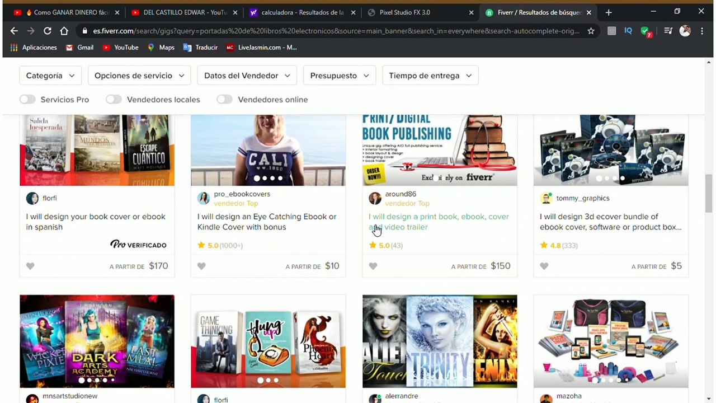Screen dimensions: 716x403
Task: Visit seller tommy_graphics profile name
Action: [583, 198]
